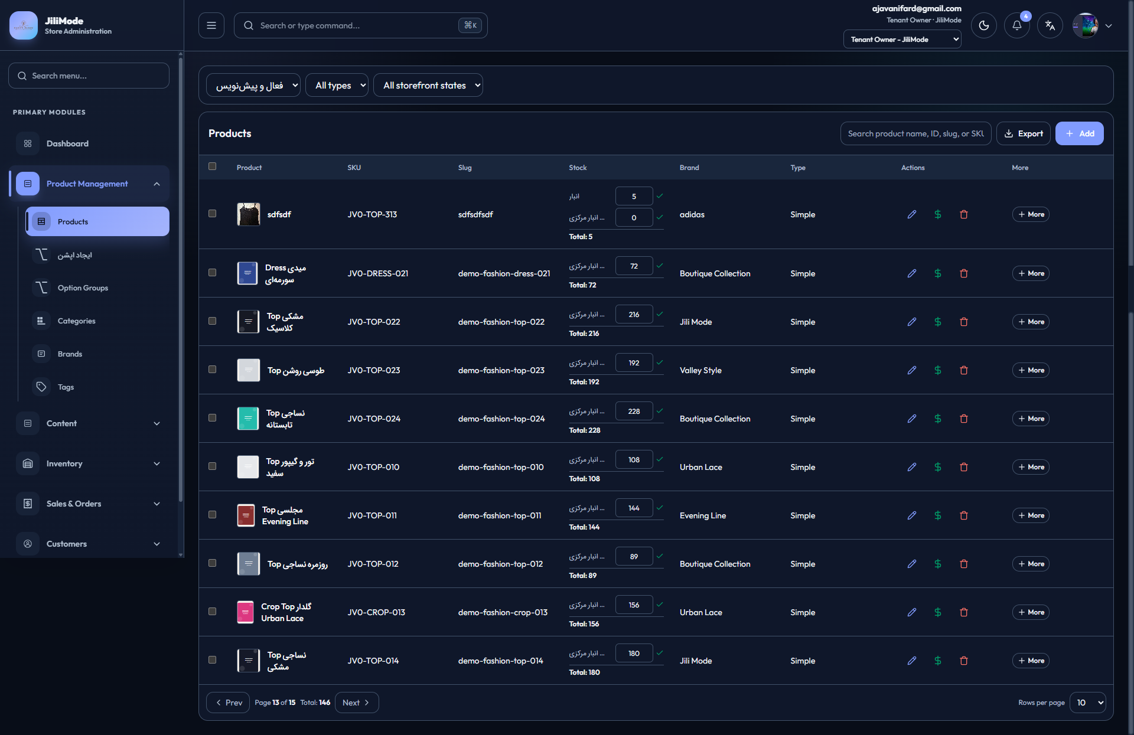Switch to dark mode moon icon
Screen dimensions: 1134x735
[x=984, y=25]
